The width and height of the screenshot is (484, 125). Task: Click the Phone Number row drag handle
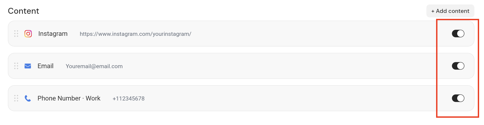16,98
